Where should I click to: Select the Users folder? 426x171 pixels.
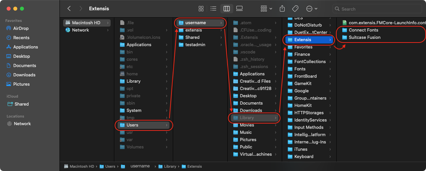point(144,125)
